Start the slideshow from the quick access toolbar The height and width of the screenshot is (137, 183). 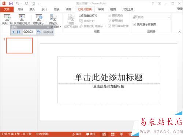coord(33,4)
